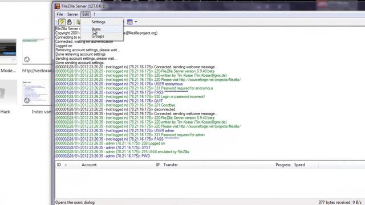Screen dimensions: 365x205
Task: Open the 'Mode...' thumbnail in background window
Action: point(8,51)
